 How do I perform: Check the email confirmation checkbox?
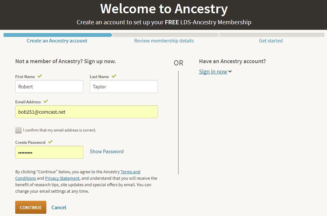coord(18,130)
